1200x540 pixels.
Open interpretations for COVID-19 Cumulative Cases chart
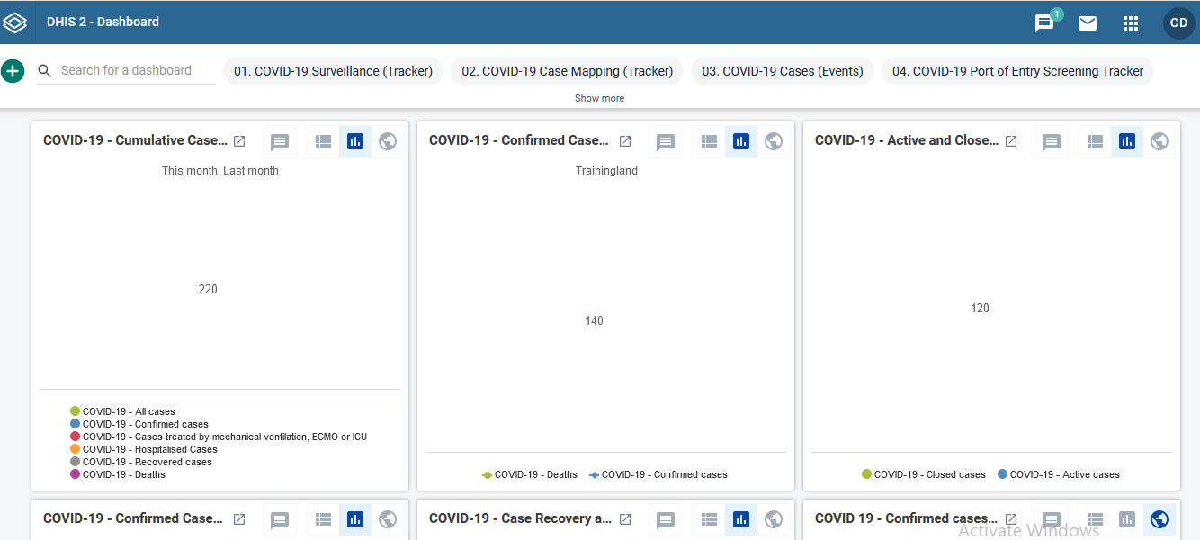pos(279,141)
